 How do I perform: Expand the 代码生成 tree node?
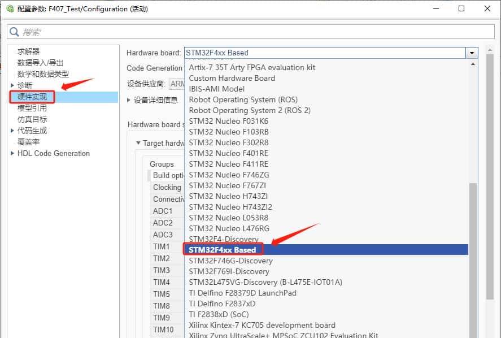point(12,131)
